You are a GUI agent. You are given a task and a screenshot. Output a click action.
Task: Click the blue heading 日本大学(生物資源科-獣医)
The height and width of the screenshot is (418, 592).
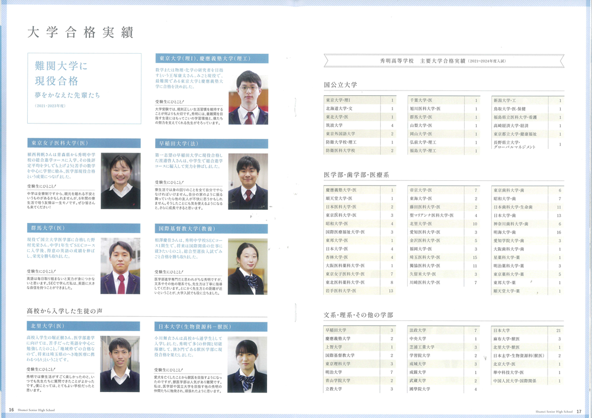(211, 327)
